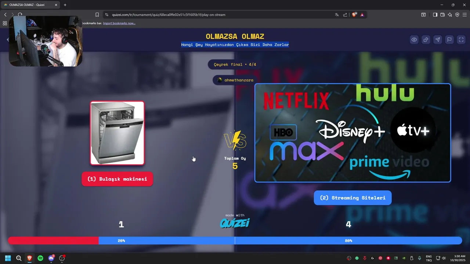Open the apps grid icon on bookmarks bar
This screenshot has height=264, width=470.
5,23
